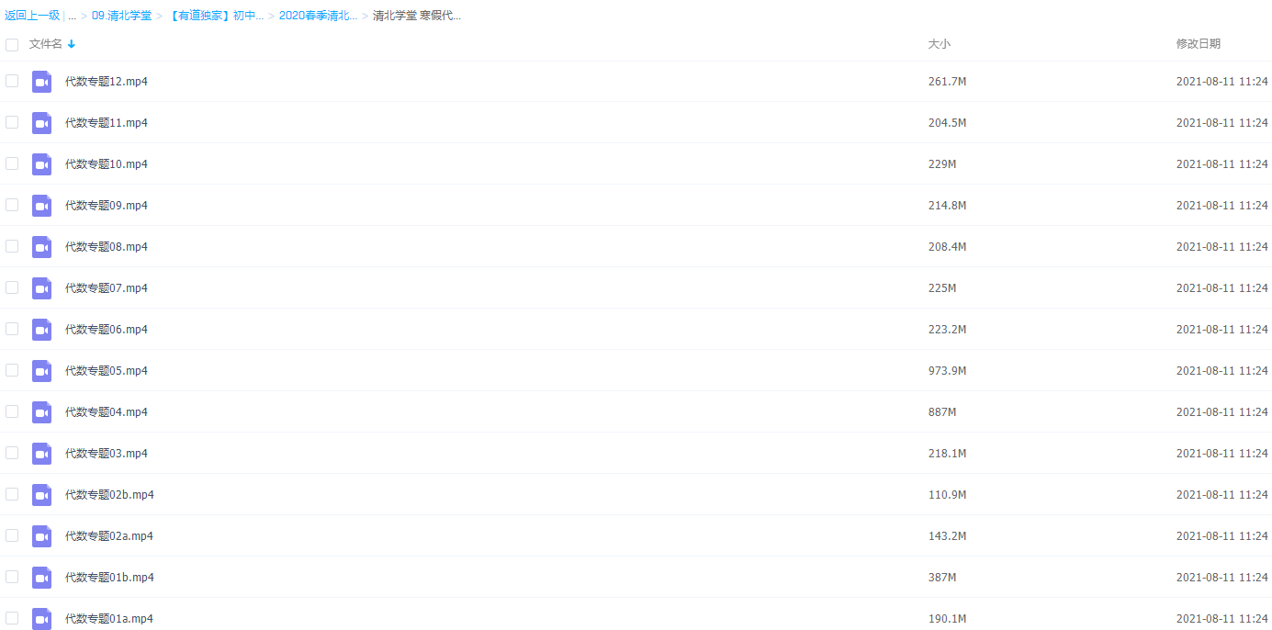Check the box for 代数专题11.mp4
The image size is (1272, 630).
[x=12, y=122]
